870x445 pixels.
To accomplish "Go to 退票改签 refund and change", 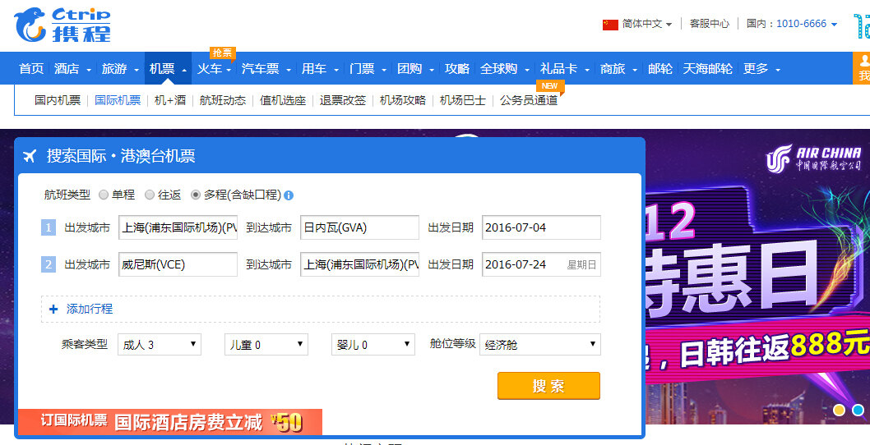I will pos(343,100).
